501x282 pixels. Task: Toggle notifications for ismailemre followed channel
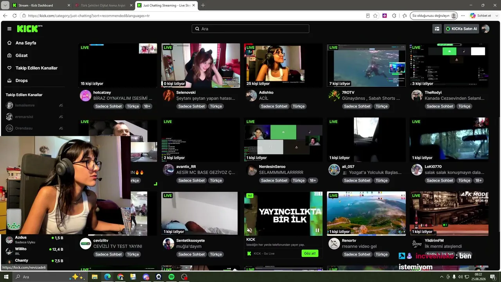point(61,105)
